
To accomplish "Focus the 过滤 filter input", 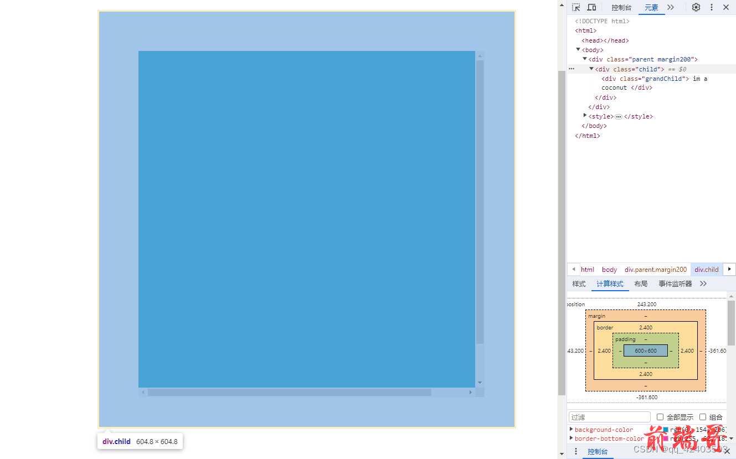I will coord(610,417).
